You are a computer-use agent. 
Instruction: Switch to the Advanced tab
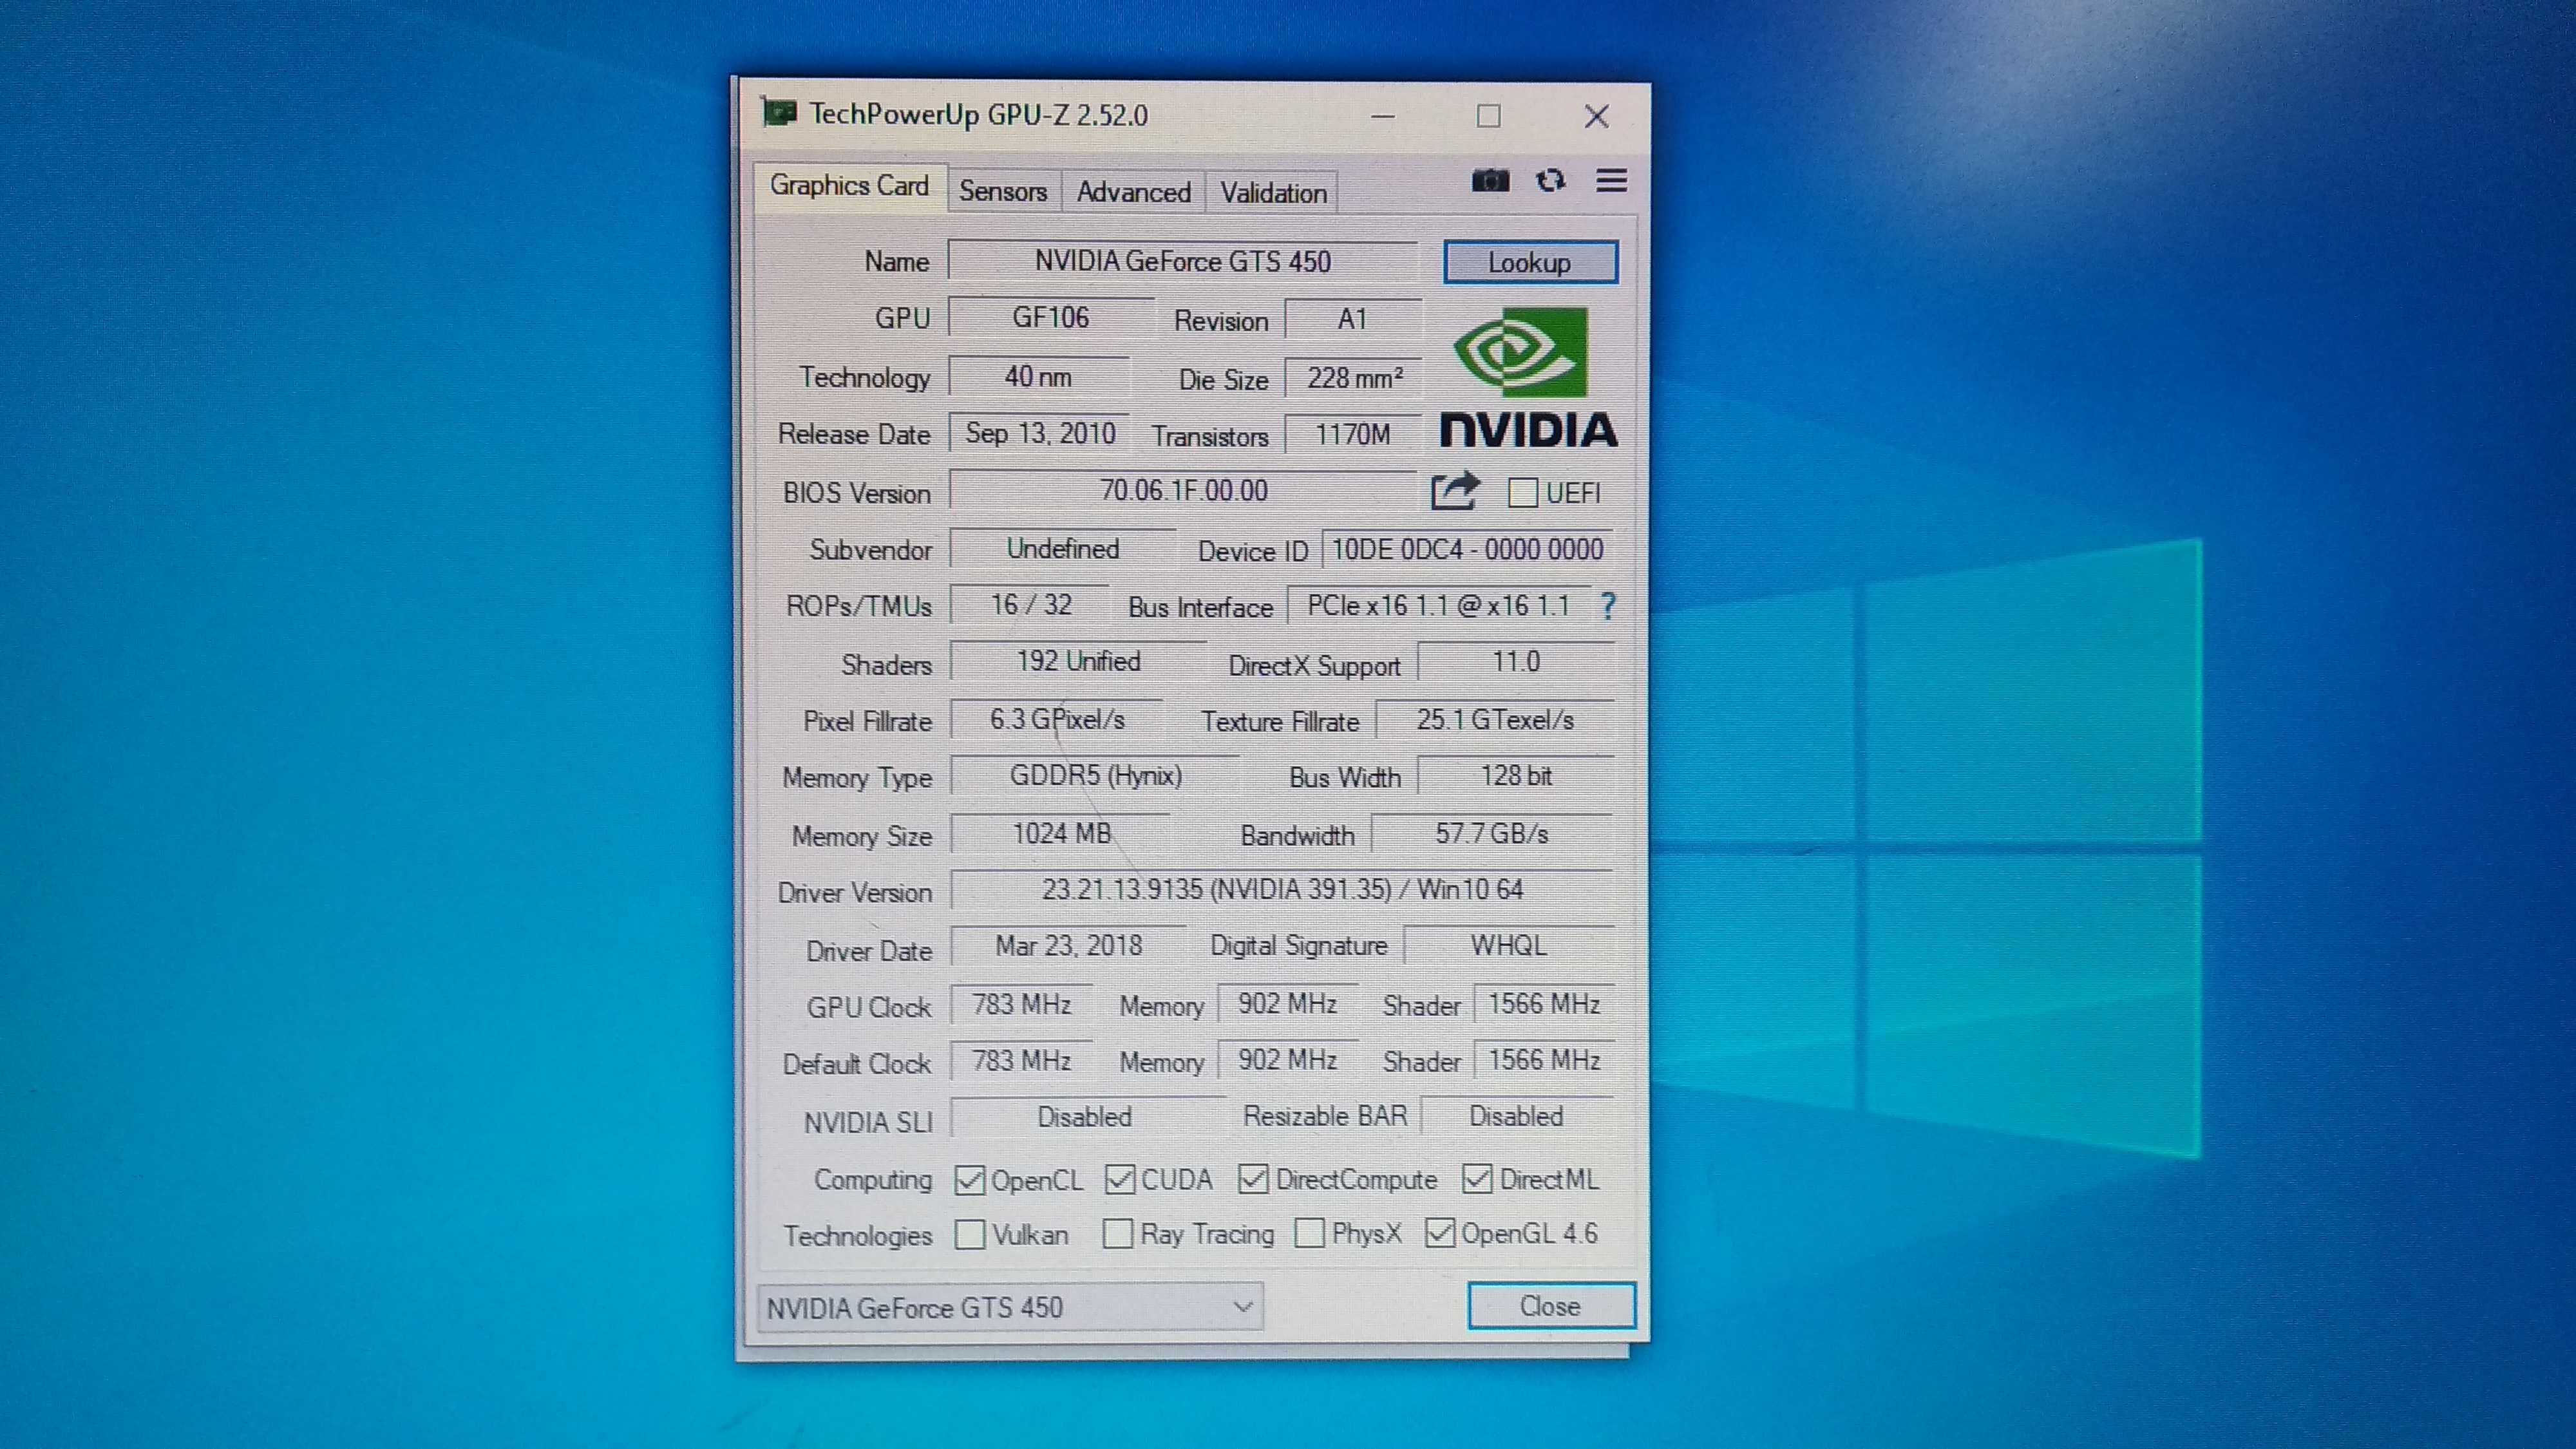point(1134,192)
